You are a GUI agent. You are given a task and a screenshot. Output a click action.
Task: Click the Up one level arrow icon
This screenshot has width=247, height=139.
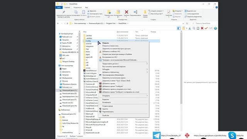pos(67,24)
